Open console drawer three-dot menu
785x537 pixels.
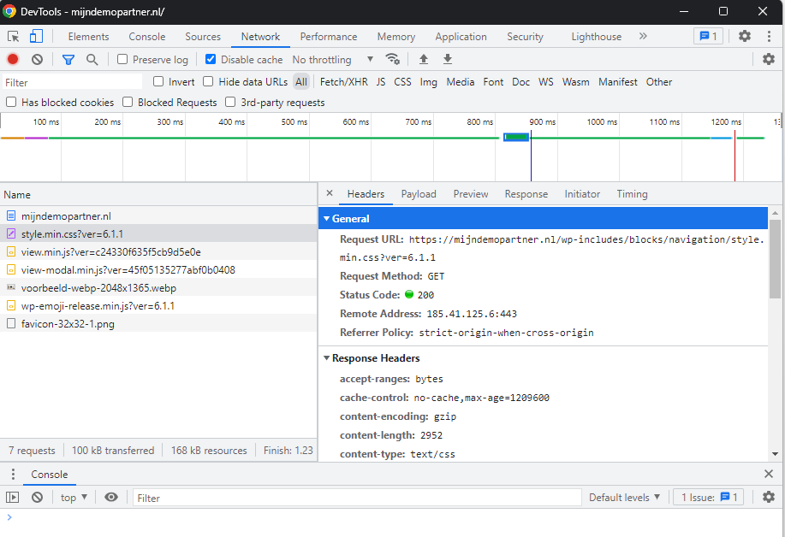pos(13,474)
